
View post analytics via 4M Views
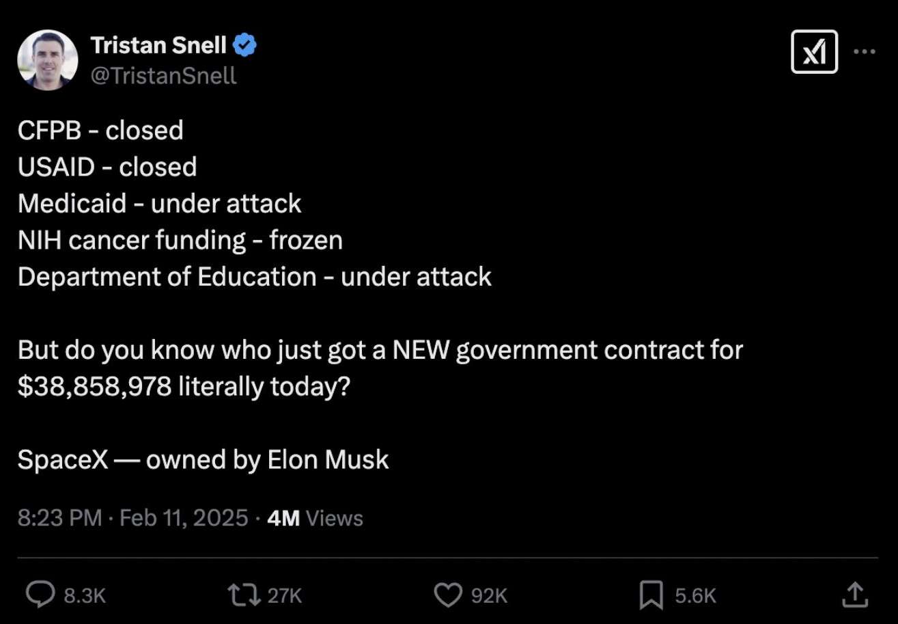(315, 517)
